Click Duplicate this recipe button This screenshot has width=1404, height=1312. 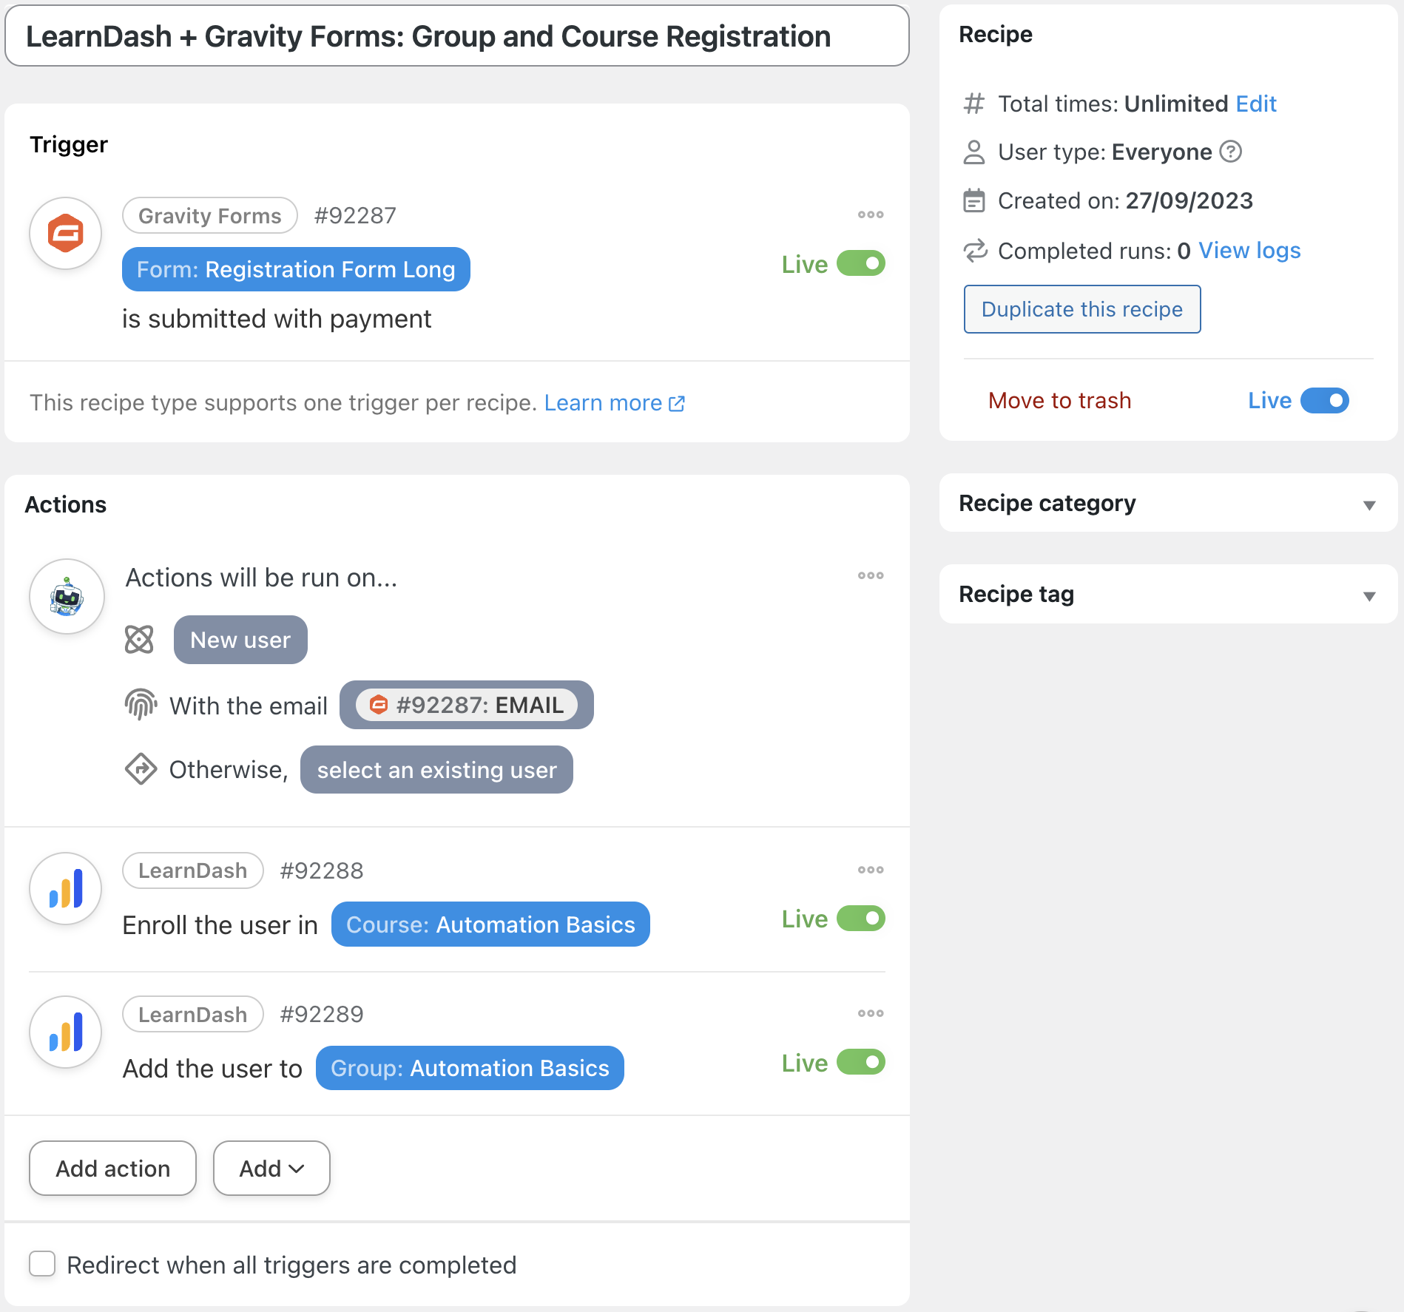click(1082, 309)
